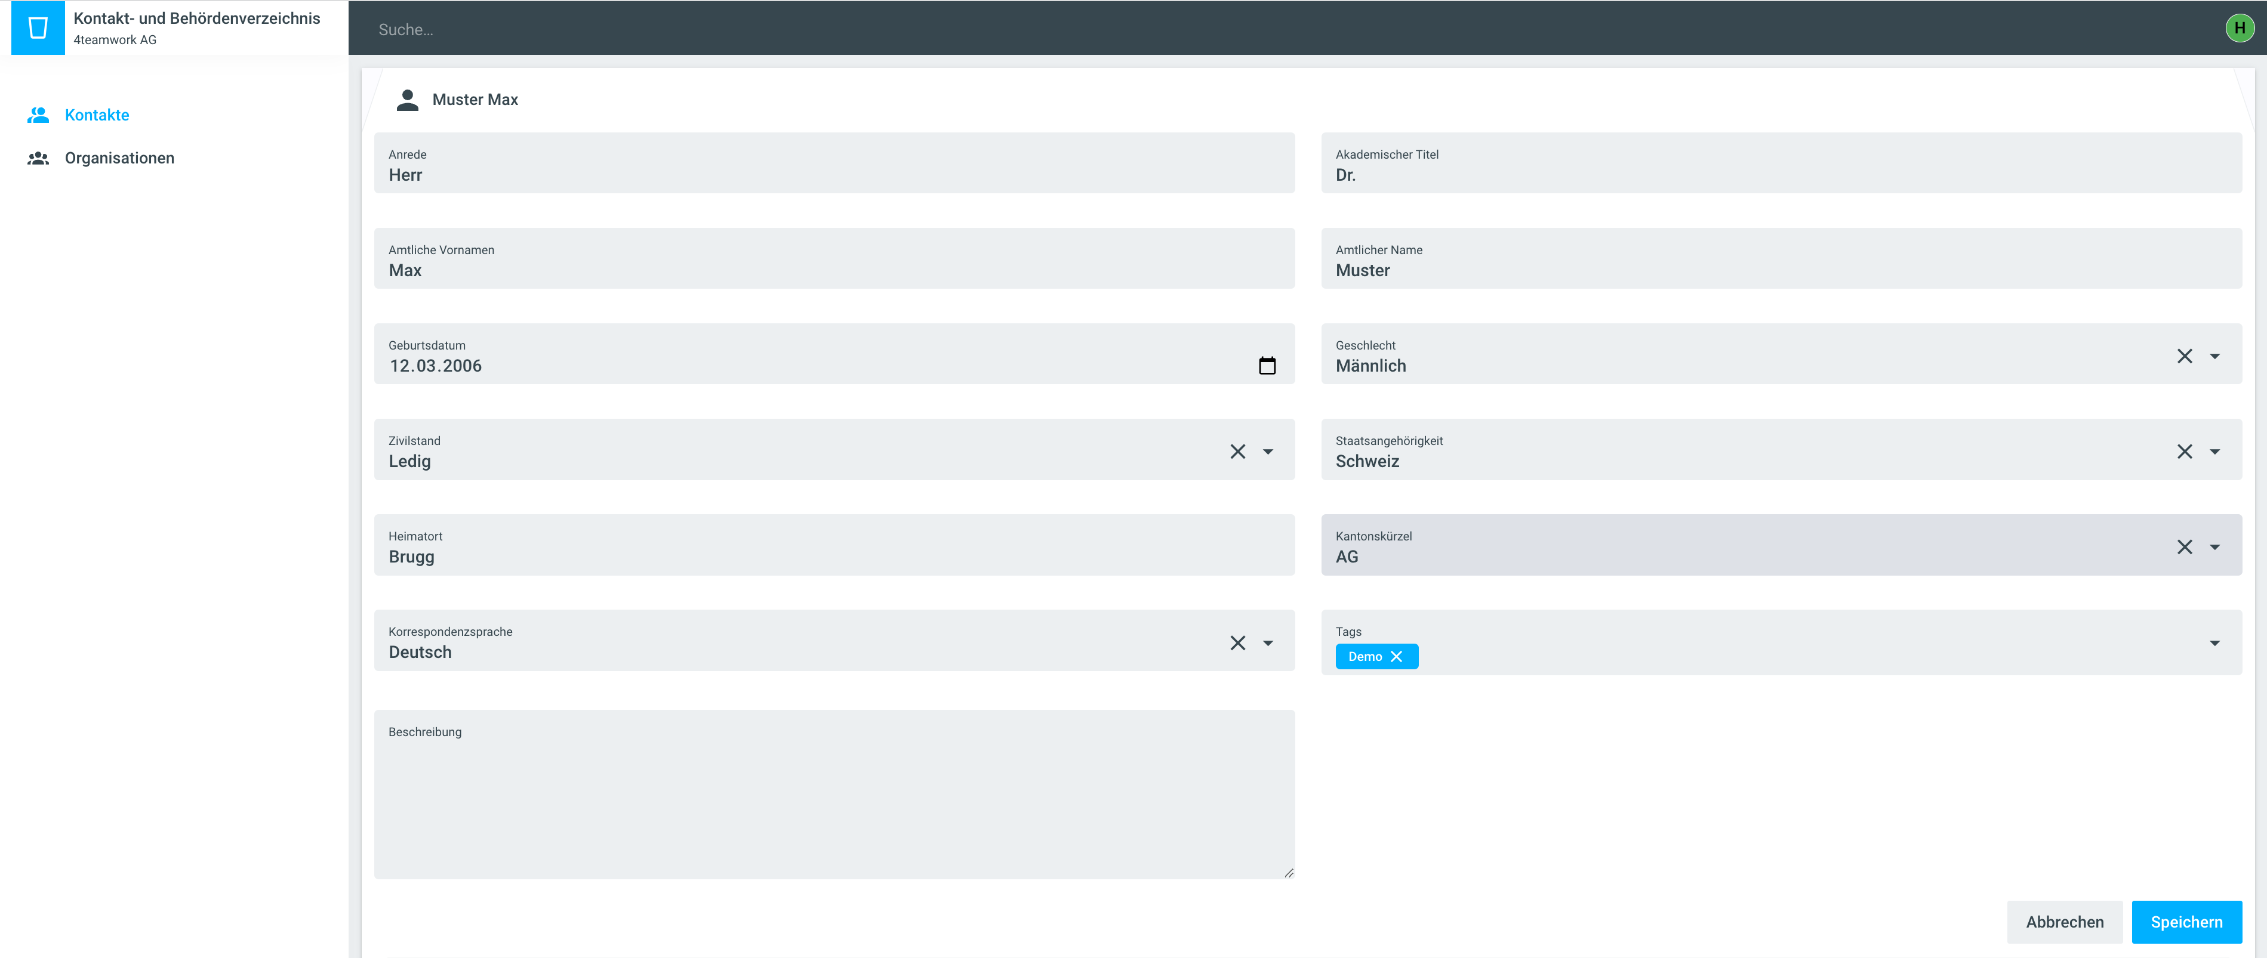Clear the Korrespondenzsprache value Deutsch
This screenshot has width=2267, height=958.
[1237, 643]
